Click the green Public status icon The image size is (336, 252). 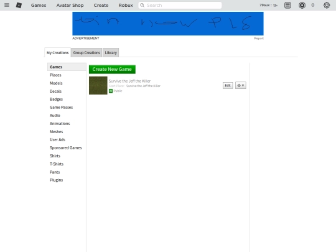[x=111, y=91]
